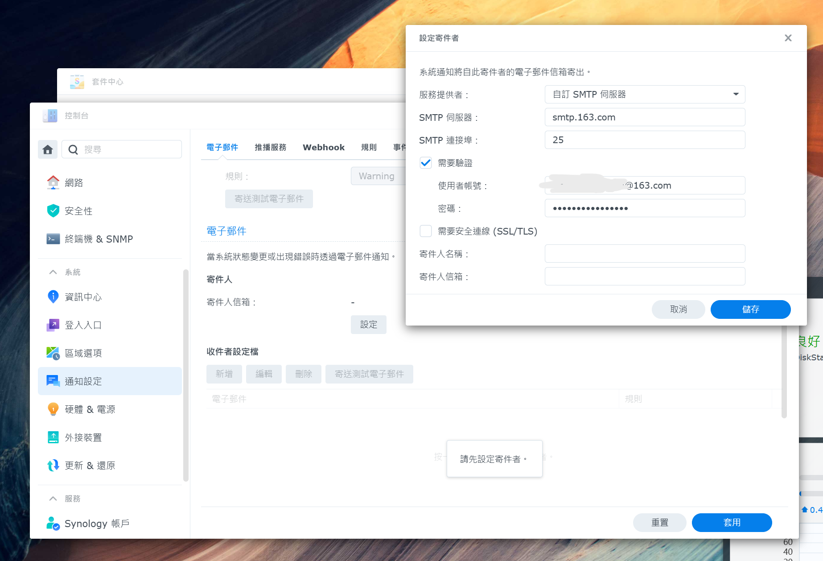This screenshot has width=823, height=561.
Task: Open the 區域選項 settings
Action: click(84, 353)
